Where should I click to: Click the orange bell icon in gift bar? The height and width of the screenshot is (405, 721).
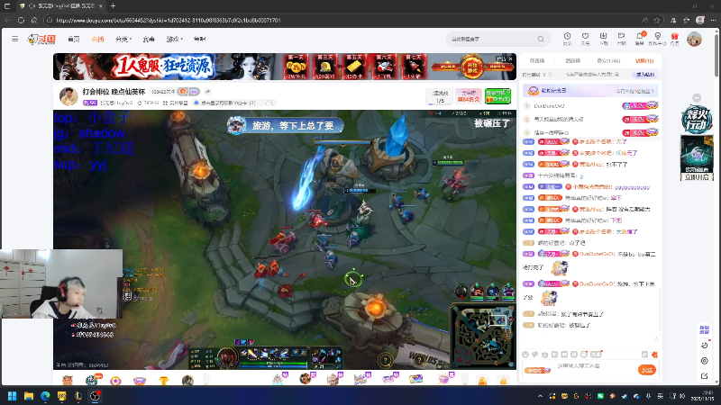tap(482, 381)
